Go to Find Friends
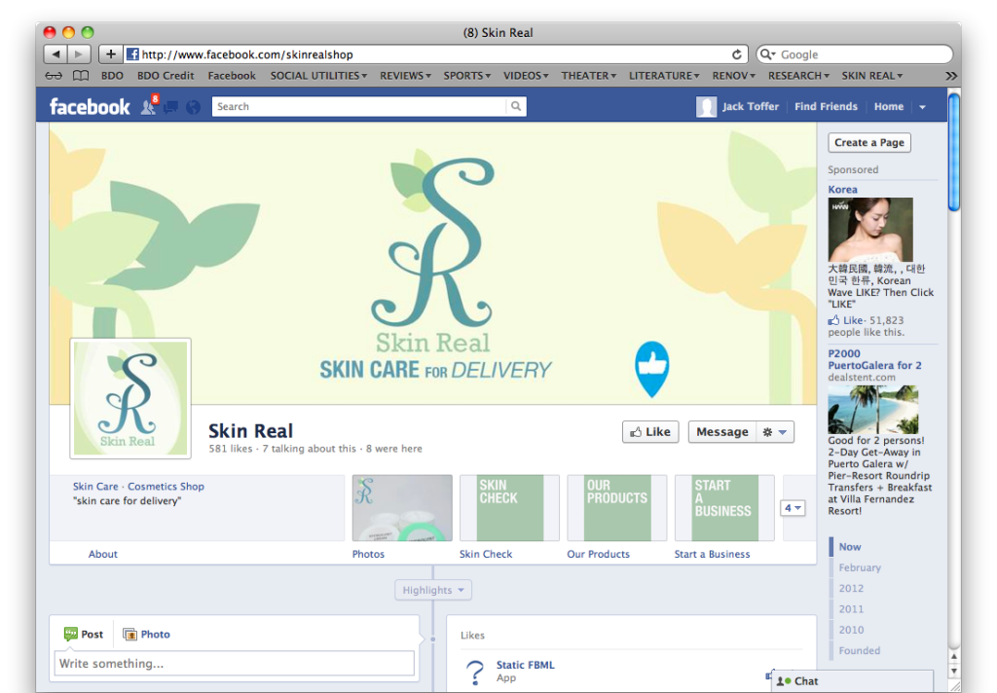Screen dimensions: 997x693 826,106
